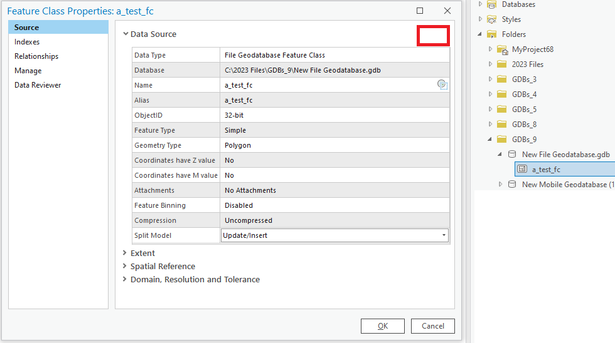Click the Styles icon in the catalog tree
Screen dimensions: 615x343
(491, 19)
